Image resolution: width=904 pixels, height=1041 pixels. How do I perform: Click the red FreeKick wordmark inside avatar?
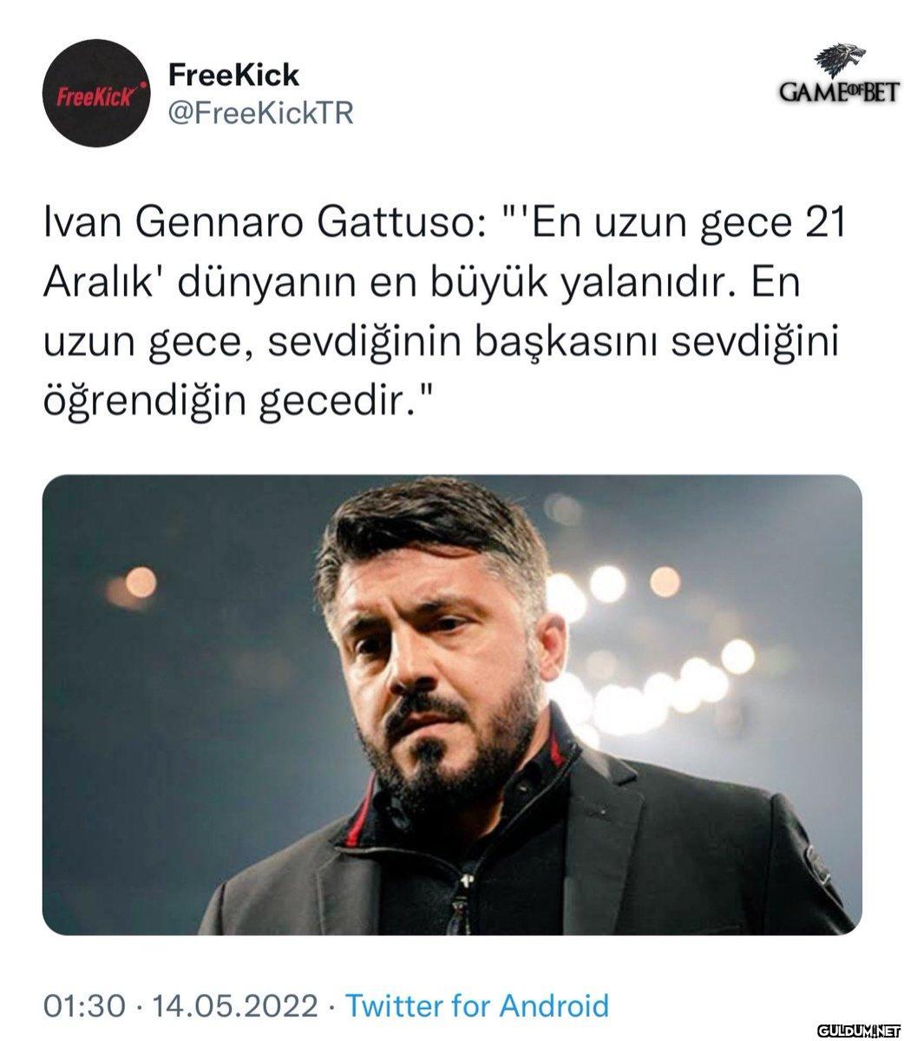coord(96,95)
